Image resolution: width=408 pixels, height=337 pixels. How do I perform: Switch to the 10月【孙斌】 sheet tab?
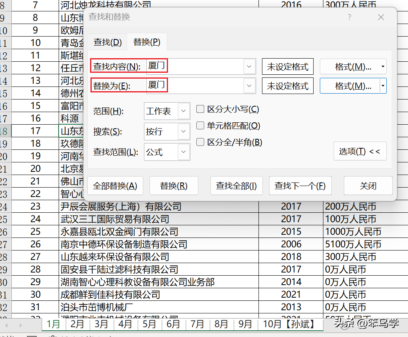(290, 324)
